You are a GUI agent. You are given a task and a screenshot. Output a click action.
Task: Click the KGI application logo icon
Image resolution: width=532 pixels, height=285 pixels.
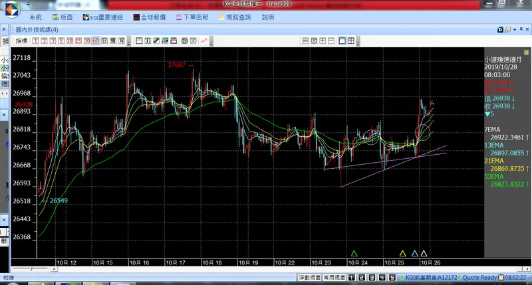pyautogui.click(x=11, y=9)
